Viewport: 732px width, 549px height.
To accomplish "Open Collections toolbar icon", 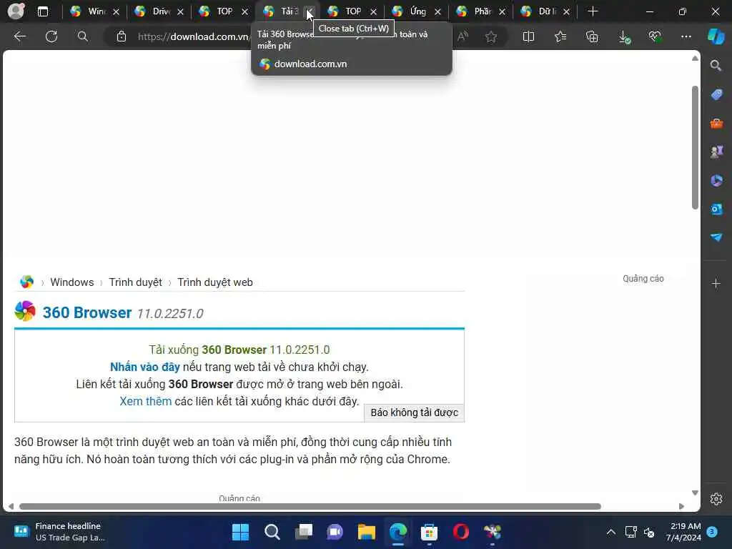I will [x=592, y=36].
